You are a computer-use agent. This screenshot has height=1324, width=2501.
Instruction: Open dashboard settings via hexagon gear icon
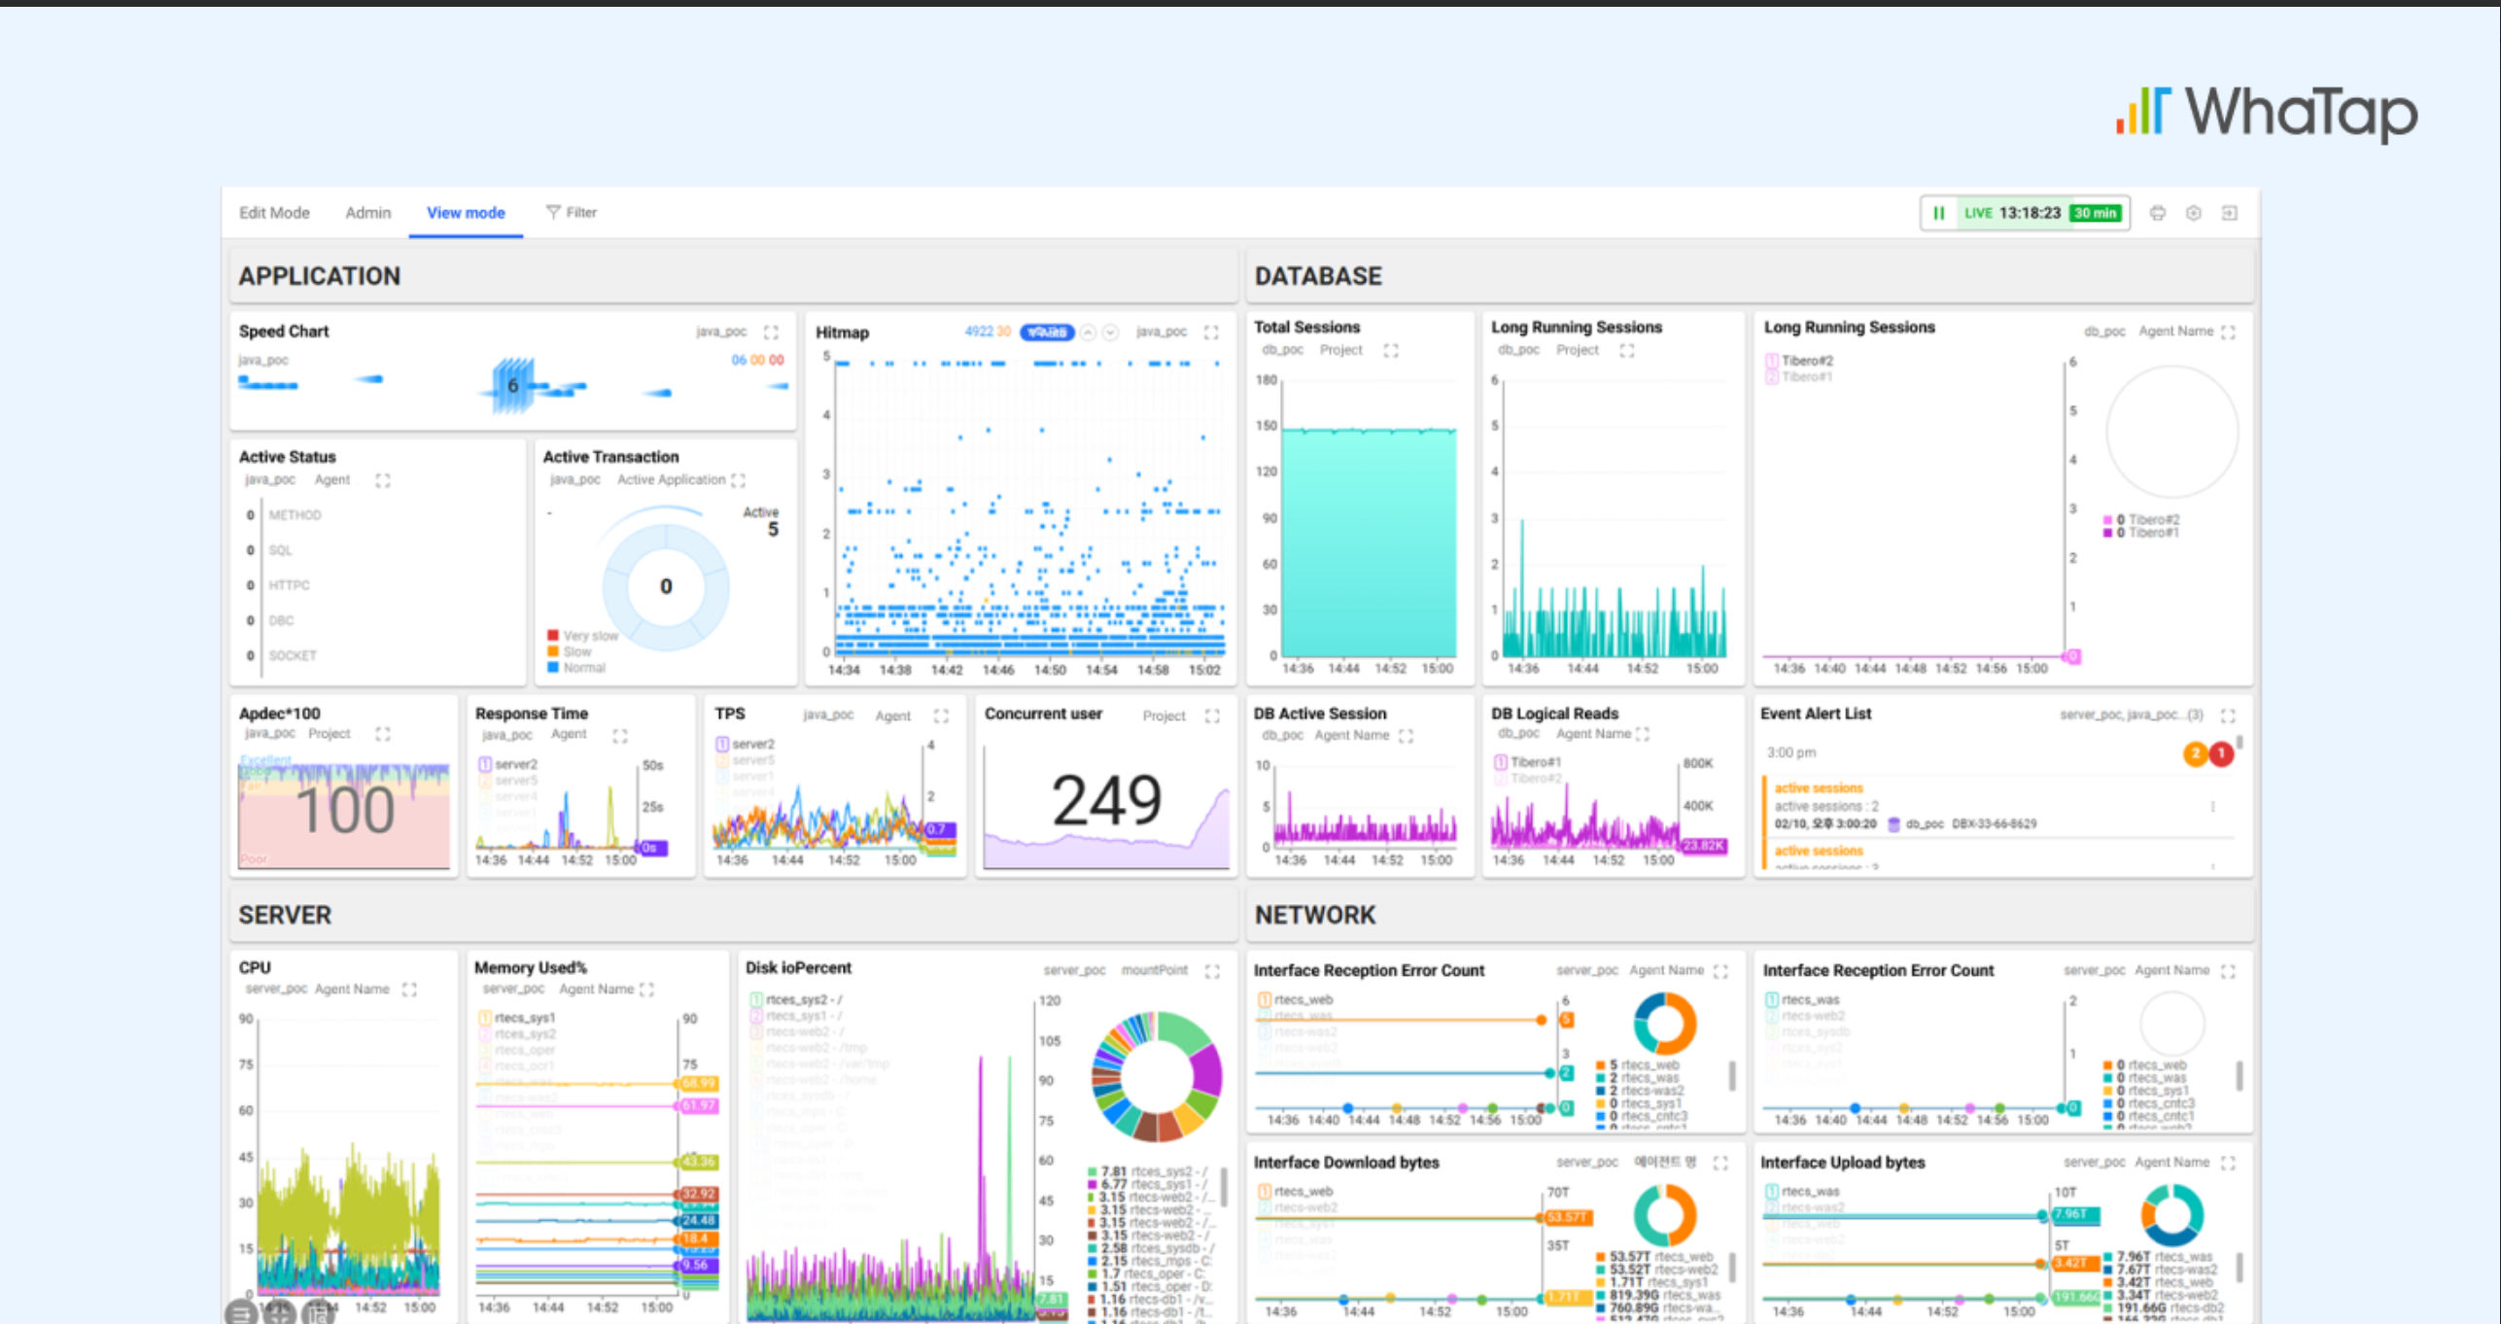2193,213
